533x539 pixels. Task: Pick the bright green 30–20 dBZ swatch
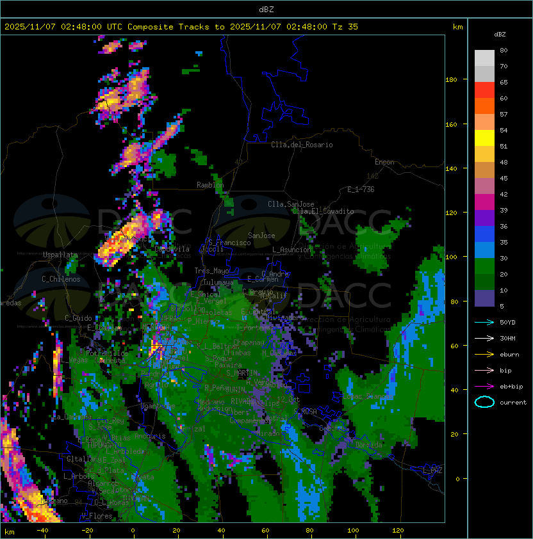[484, 266]
